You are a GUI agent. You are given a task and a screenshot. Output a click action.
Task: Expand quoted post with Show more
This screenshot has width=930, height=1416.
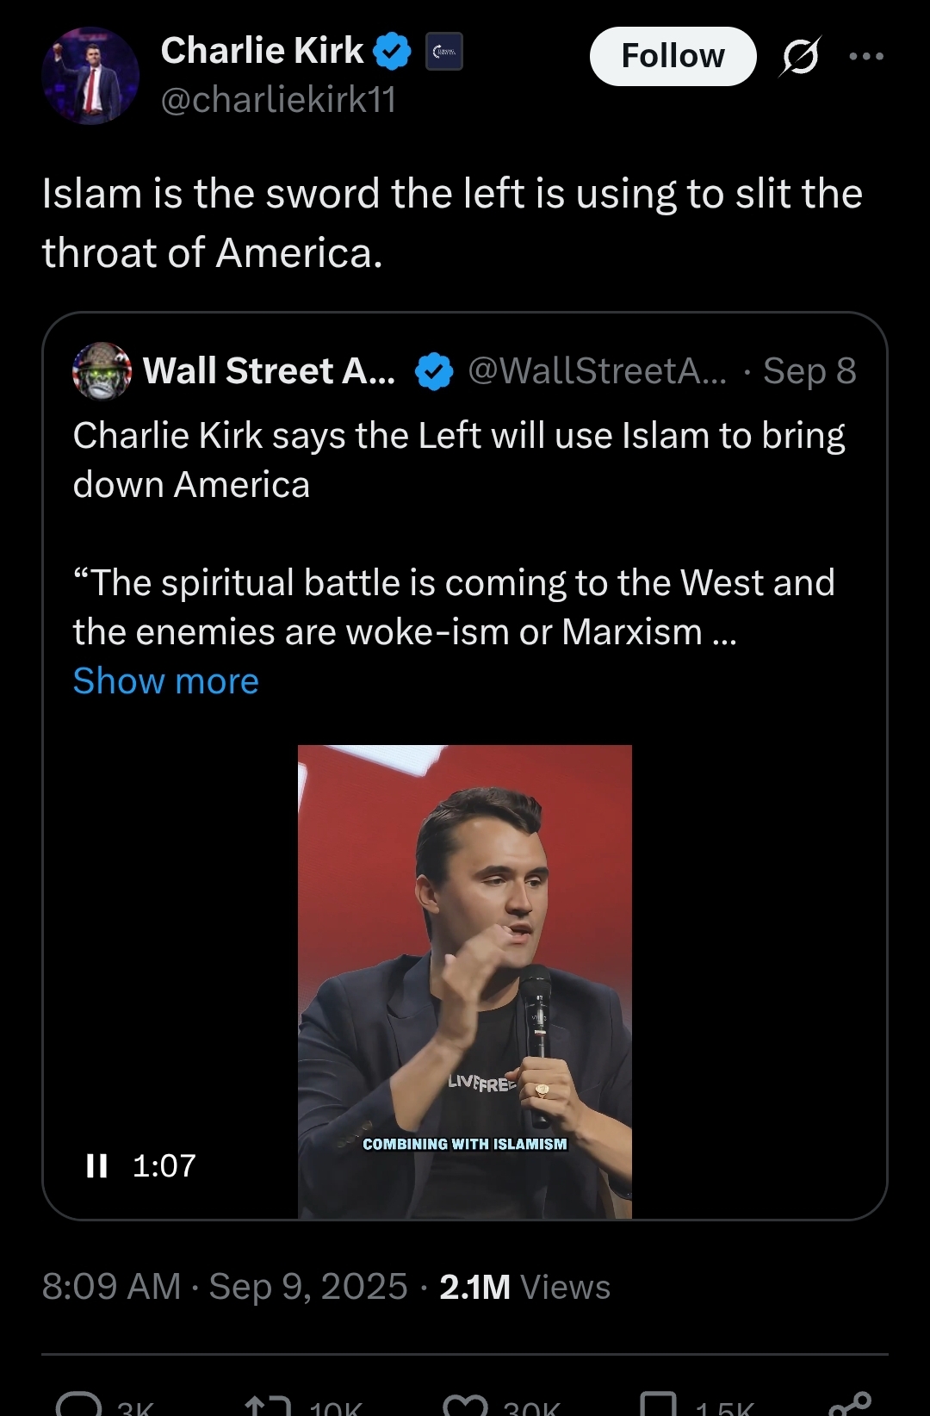coord(165,681)
